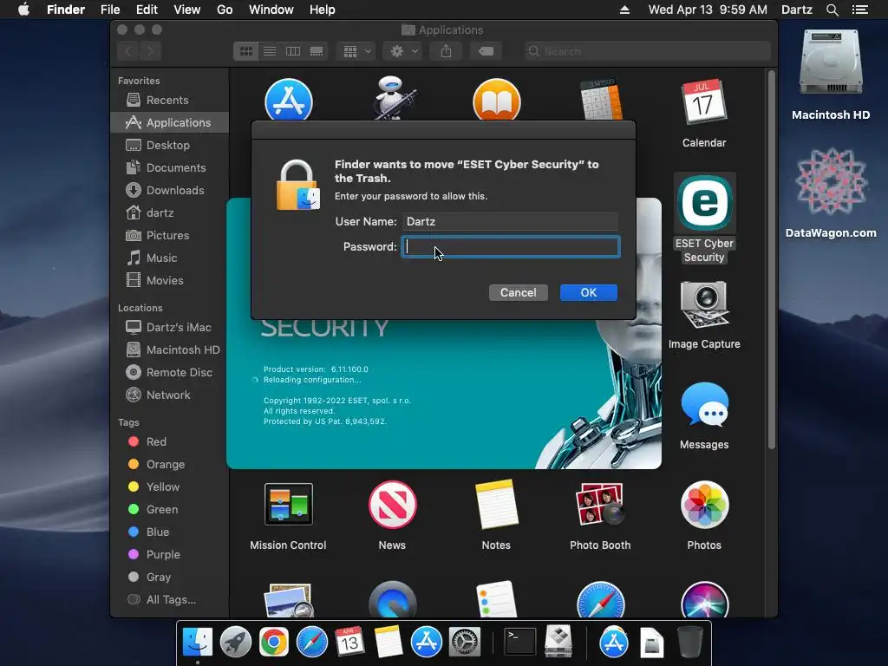Open Notification Center list icon
This screenshot has height=666, width=888.
coord(859,10)
